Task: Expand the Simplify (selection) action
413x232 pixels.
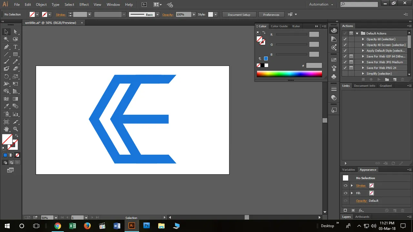Action: [363, 73]
